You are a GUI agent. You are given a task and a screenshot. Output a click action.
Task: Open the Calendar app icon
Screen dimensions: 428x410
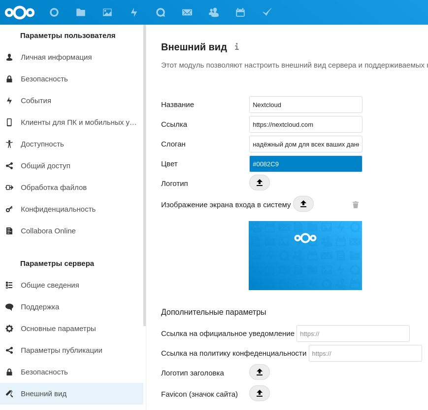[x=240, y=12]
